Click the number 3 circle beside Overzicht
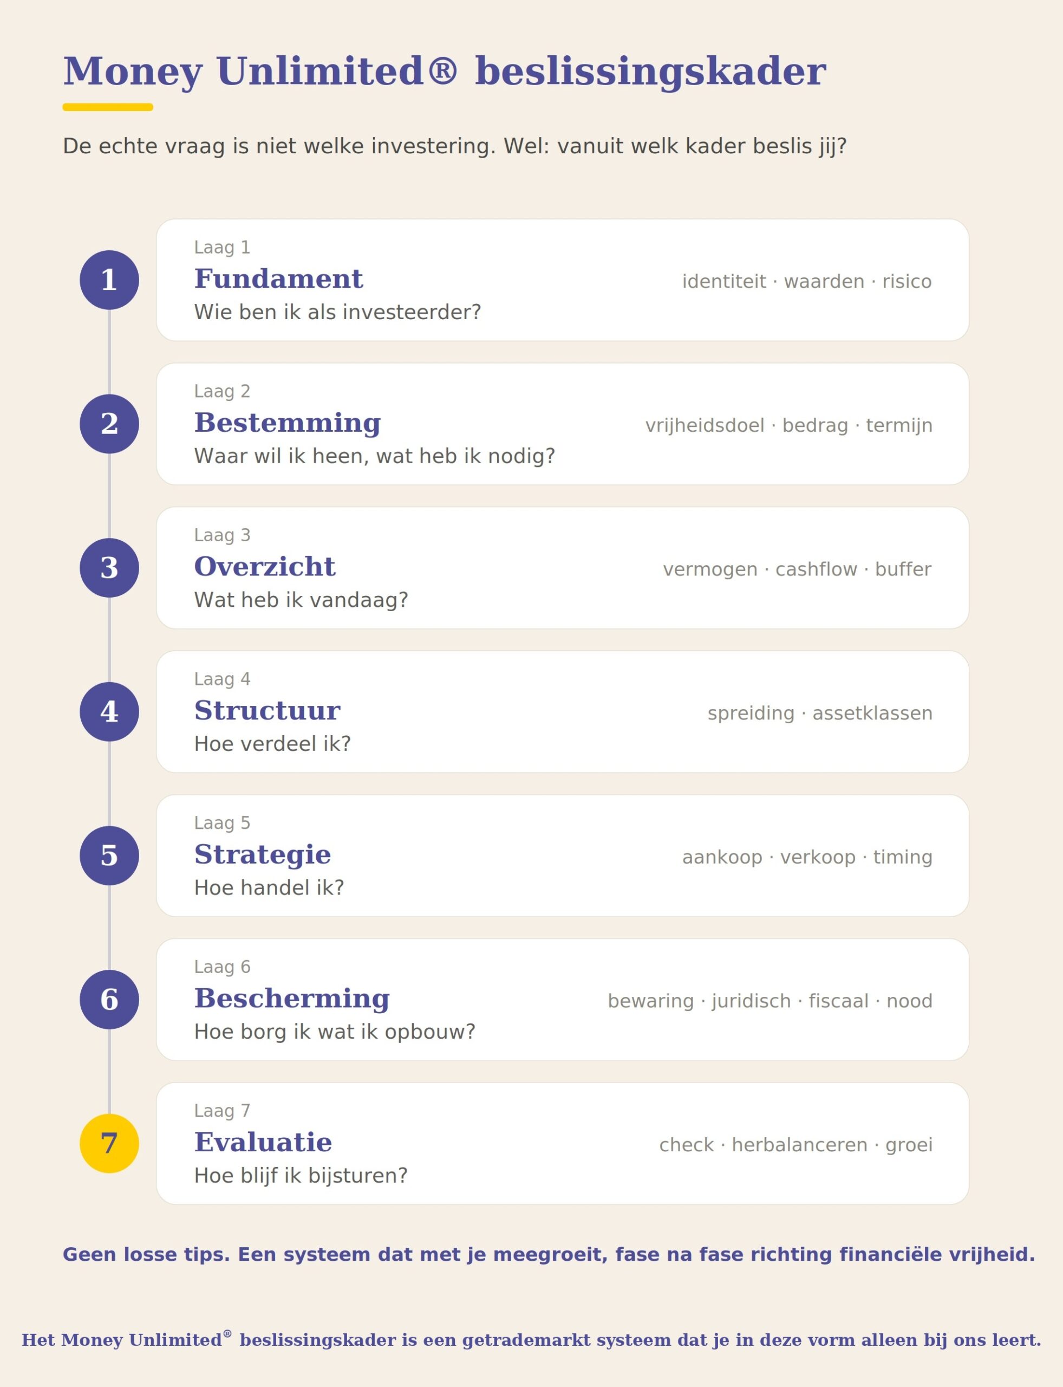The width and height of the screenshot is (1063, 1387). pos(109,567)
